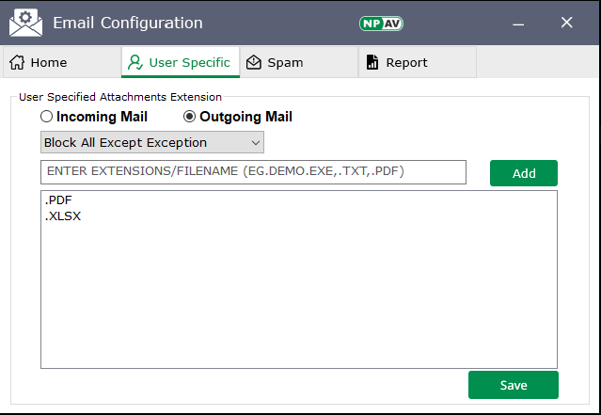Focus the Enter Extensions/Filename input field
This screenshot has height=415, width=601.
(253, 172)
